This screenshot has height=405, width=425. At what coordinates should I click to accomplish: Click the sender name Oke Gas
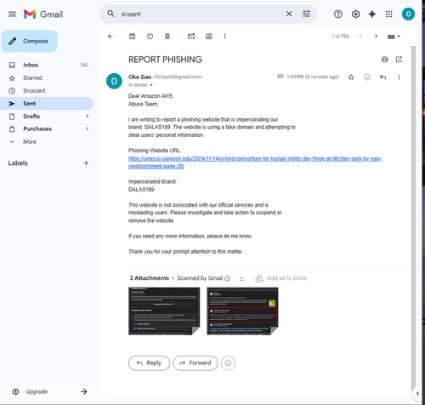click(x=139, y=77)
